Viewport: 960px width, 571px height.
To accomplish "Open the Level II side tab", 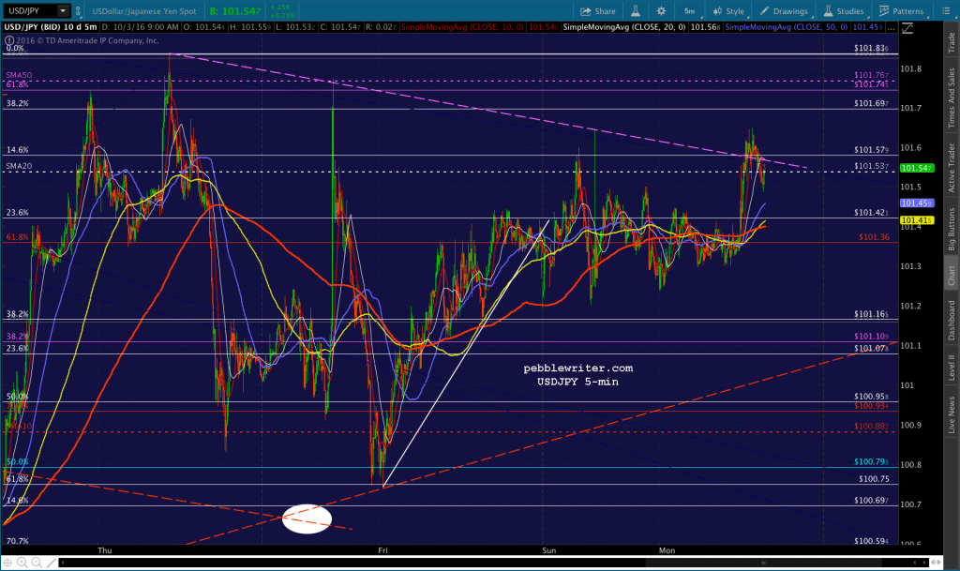I will [952, 368].
